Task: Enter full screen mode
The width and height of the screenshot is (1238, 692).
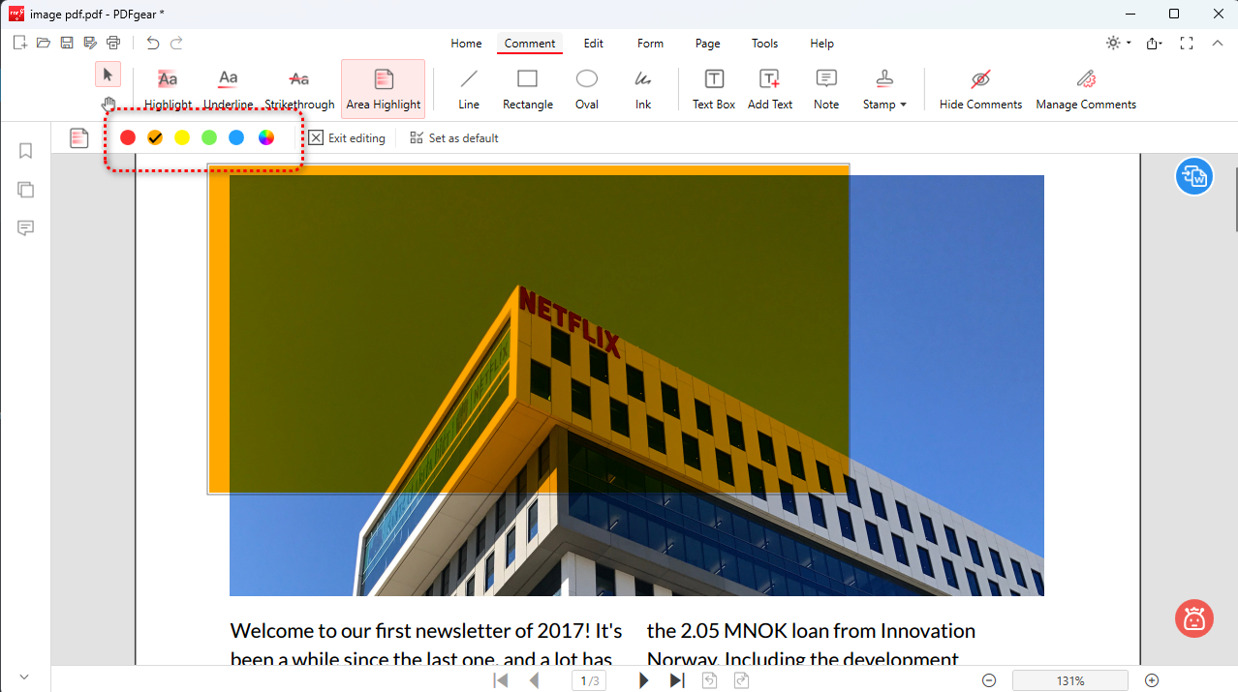Action: pos(1187,43)
